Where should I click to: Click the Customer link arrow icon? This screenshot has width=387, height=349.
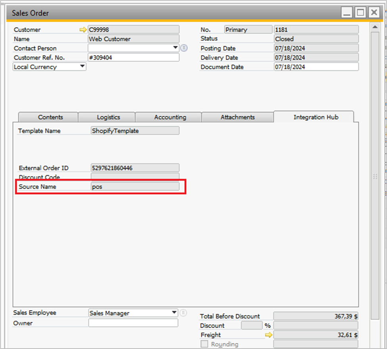pos(83,30)
